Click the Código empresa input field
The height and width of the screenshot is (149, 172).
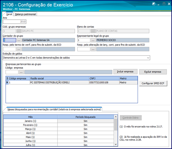pos(12,72)
